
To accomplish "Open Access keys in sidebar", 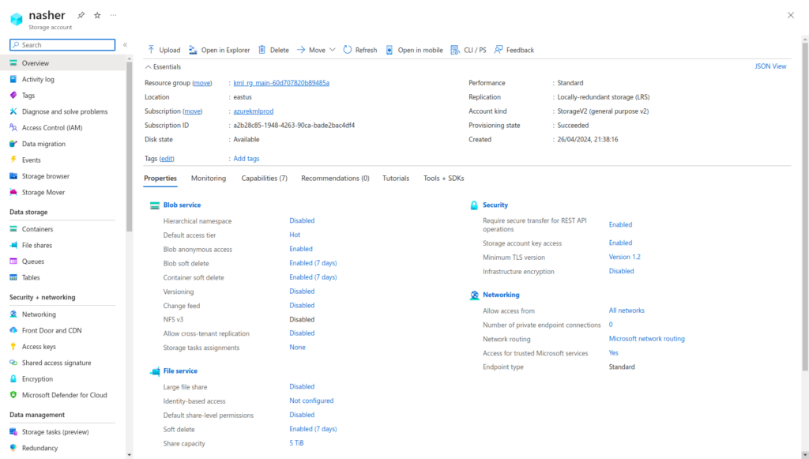I will click(39, 347).
